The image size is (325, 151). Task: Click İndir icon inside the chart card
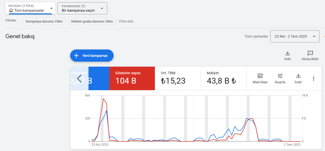298,76
